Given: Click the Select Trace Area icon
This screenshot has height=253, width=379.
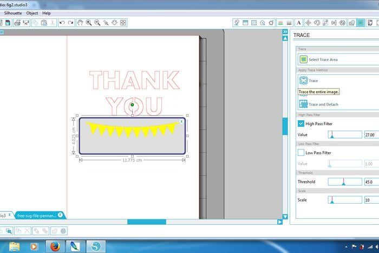Looking at the screenshot, I should click(x=303, y=59).
